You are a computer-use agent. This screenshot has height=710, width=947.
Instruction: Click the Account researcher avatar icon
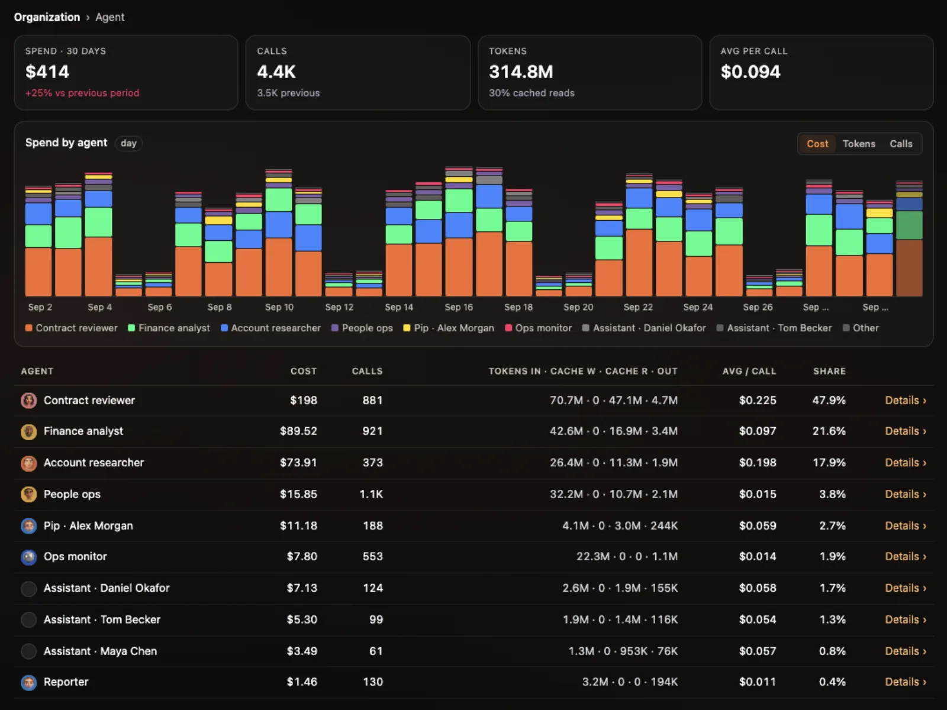point(28,463)
